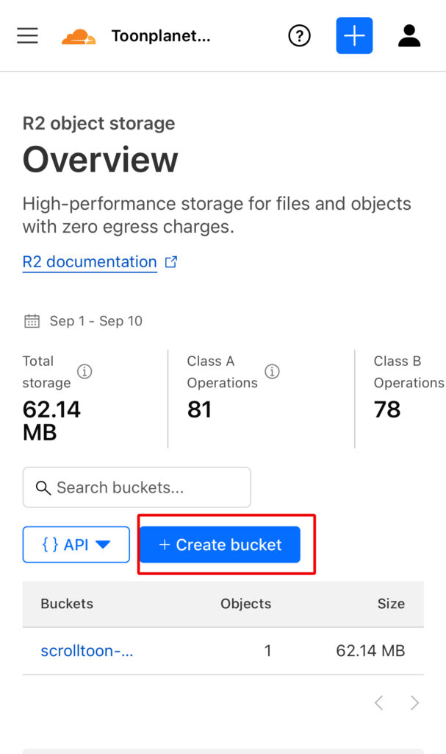
Task: Open the scrolltoon bucket
Action: coord(87,651)
